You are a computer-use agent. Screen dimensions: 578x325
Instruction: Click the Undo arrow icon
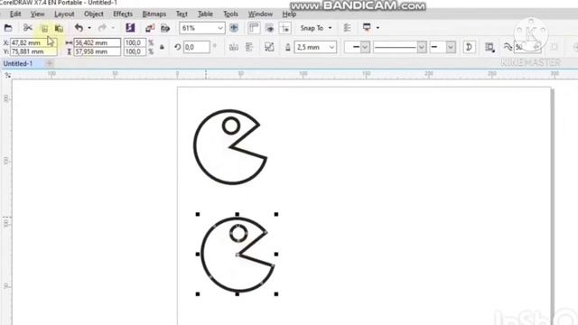(x=79, y=28)
